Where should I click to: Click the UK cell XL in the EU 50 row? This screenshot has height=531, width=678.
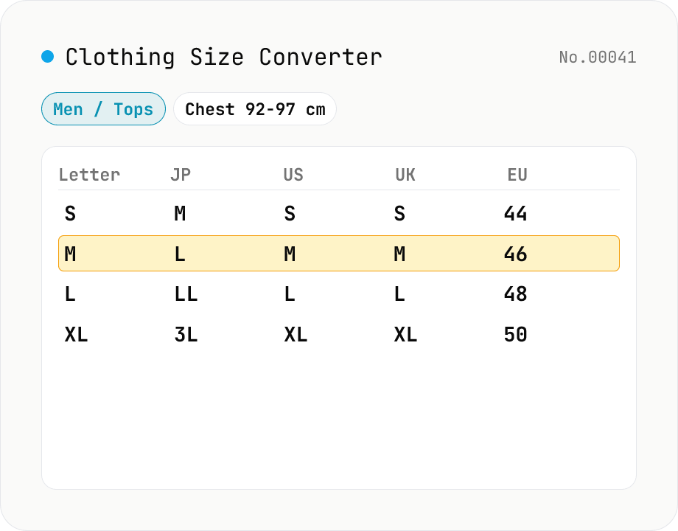coord(405,335)
